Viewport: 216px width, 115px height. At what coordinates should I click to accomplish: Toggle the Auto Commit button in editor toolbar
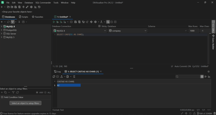(x=108, y=22)
